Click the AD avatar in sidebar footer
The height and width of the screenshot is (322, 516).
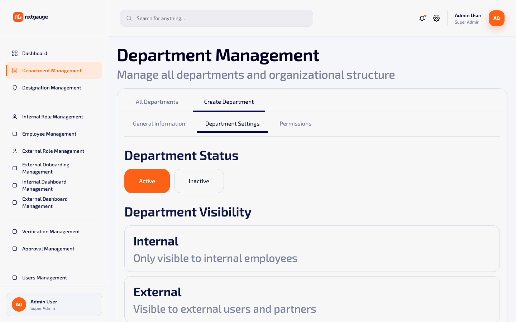[x=19, y=304]
